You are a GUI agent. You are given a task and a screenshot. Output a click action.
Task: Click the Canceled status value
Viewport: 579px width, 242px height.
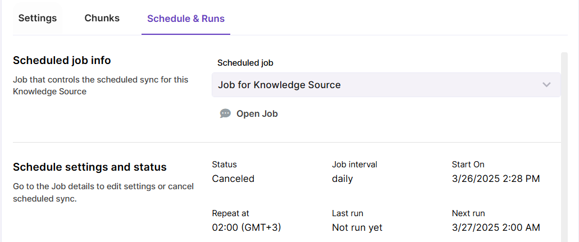point(233,179)
